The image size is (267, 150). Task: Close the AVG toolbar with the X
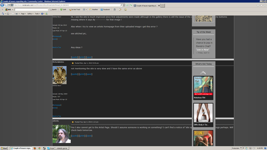pos(3,9)
